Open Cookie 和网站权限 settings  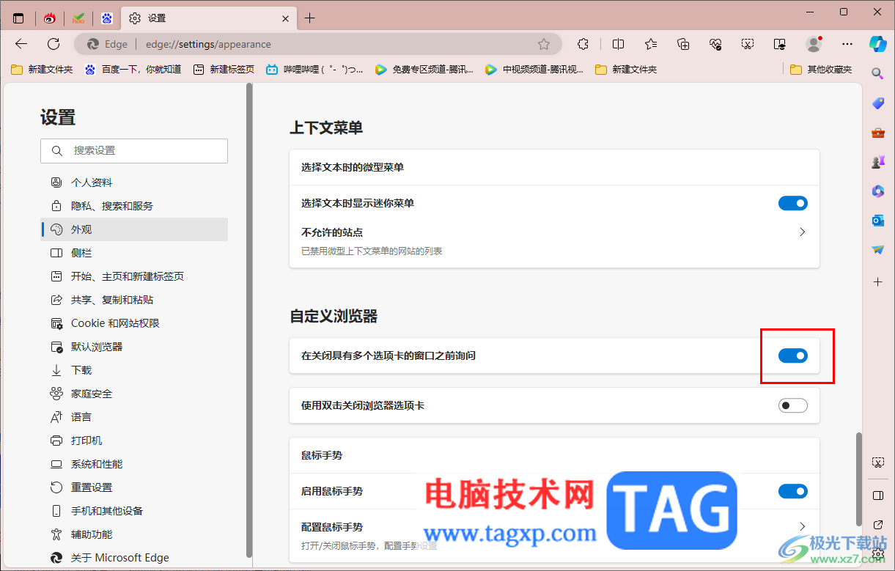pos(134,323)
